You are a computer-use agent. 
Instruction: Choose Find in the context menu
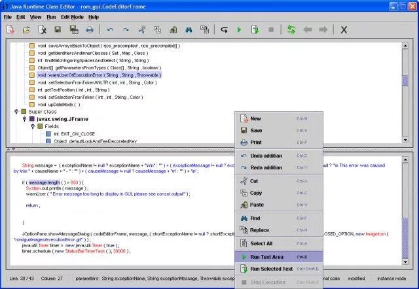point(279,218)
